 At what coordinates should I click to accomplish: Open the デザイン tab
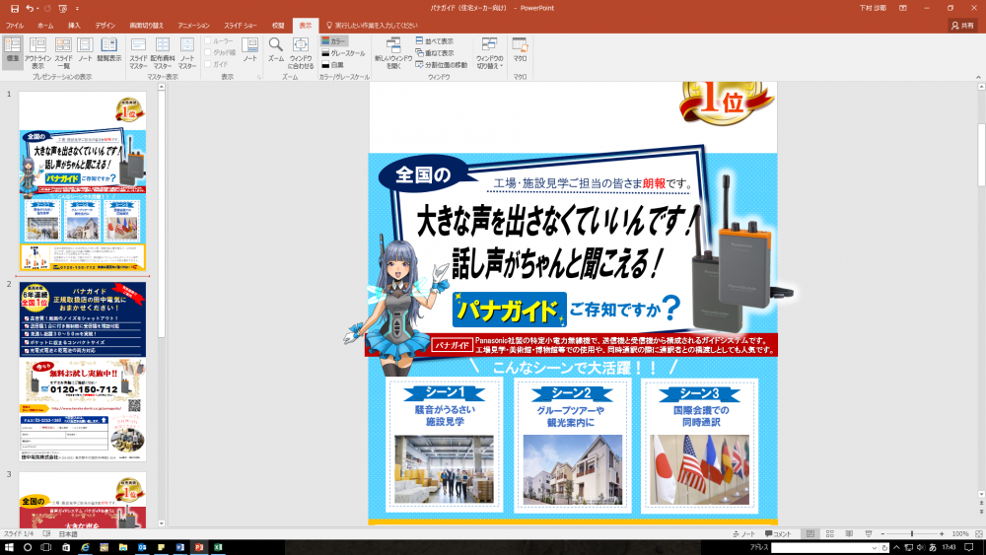point(106,26)
